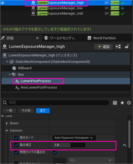Click the Billboard component icon

[14, 68]
